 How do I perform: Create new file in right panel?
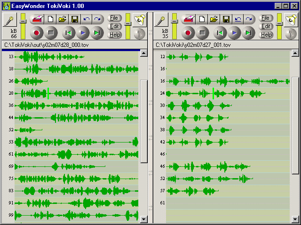tap(202, 19)
